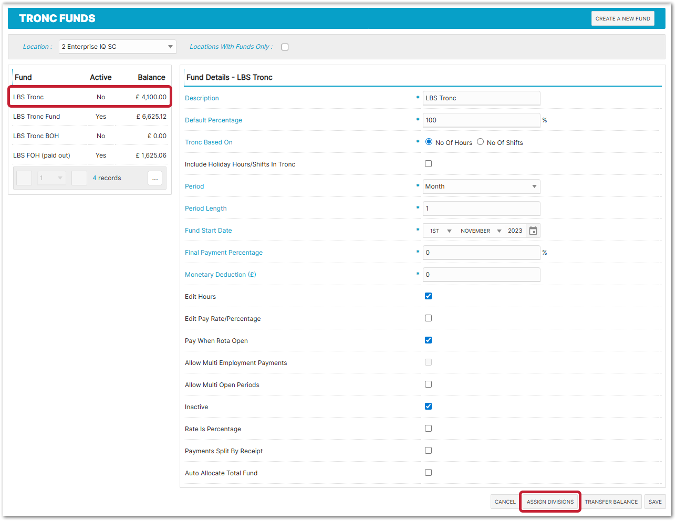Open the start date month dropdown November

pos(481,231)
